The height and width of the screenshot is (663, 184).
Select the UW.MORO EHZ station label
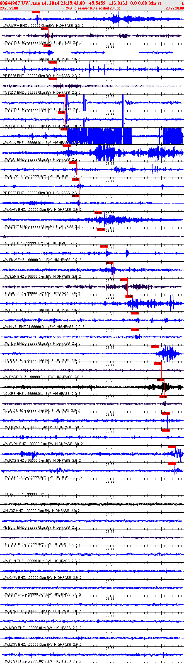click(x=15, y=226)
